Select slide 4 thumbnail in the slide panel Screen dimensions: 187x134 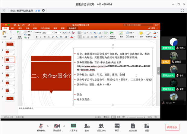pos(10,67)
